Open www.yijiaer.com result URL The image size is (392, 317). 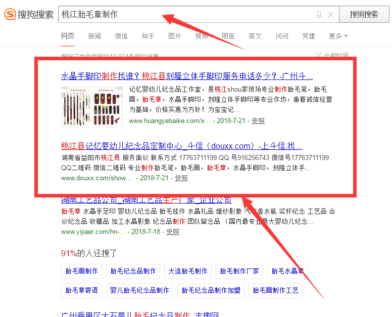click(x=93, y=231)
